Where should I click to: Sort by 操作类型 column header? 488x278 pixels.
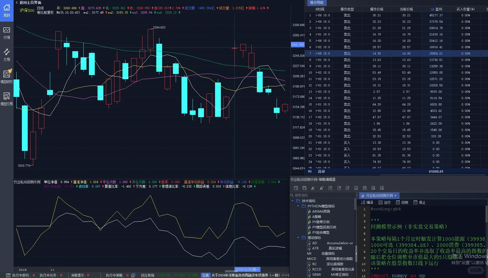347,9
